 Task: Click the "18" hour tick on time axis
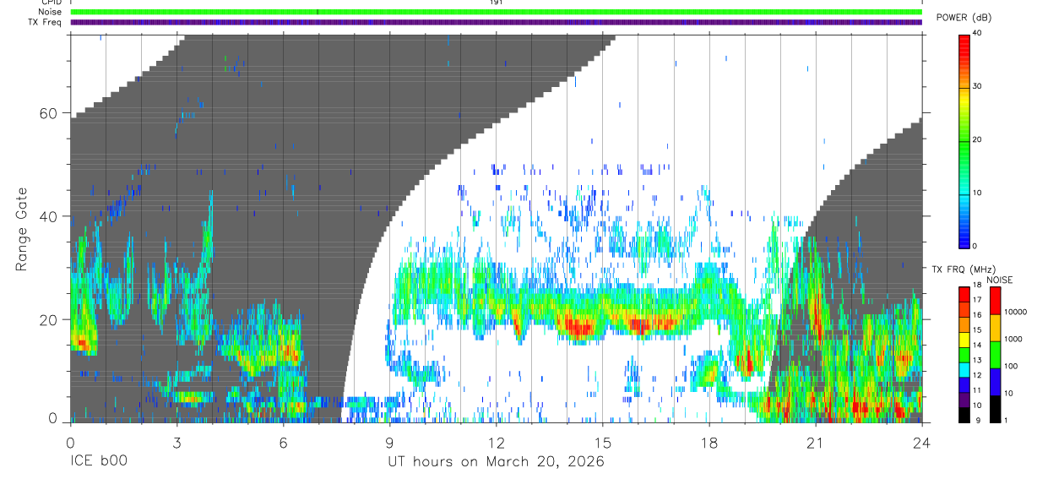click(709, 443)
